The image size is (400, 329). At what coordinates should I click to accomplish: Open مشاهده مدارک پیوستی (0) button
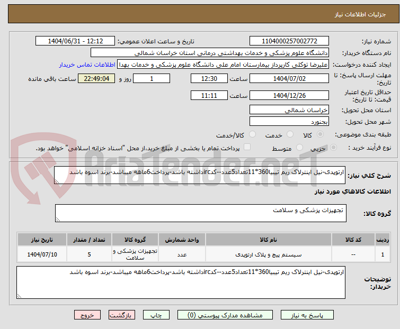pyautogui.click(x=225, y=315)
